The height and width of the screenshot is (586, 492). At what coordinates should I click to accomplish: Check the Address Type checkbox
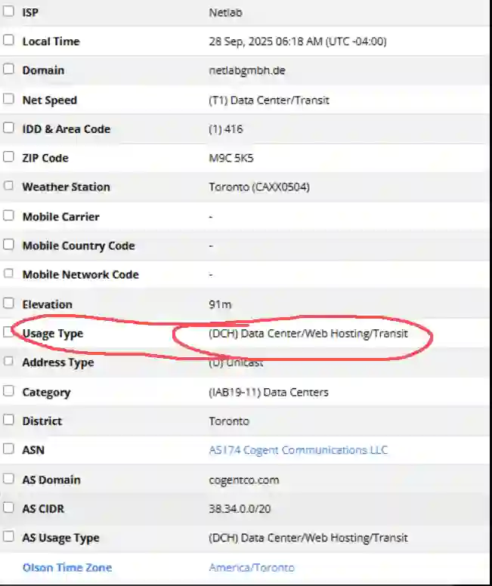8,362
